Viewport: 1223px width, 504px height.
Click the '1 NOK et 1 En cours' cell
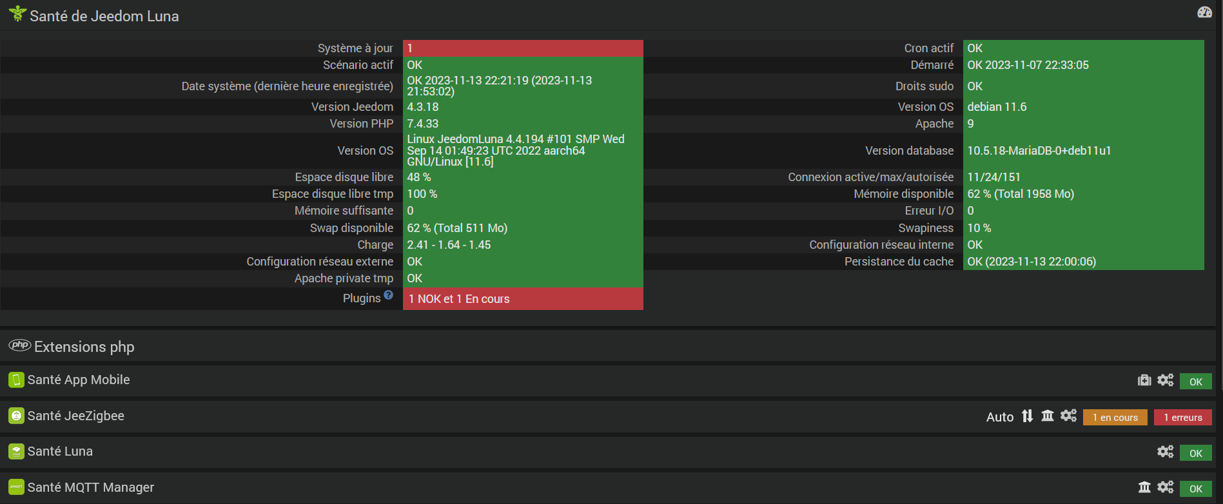click(523, 299)
